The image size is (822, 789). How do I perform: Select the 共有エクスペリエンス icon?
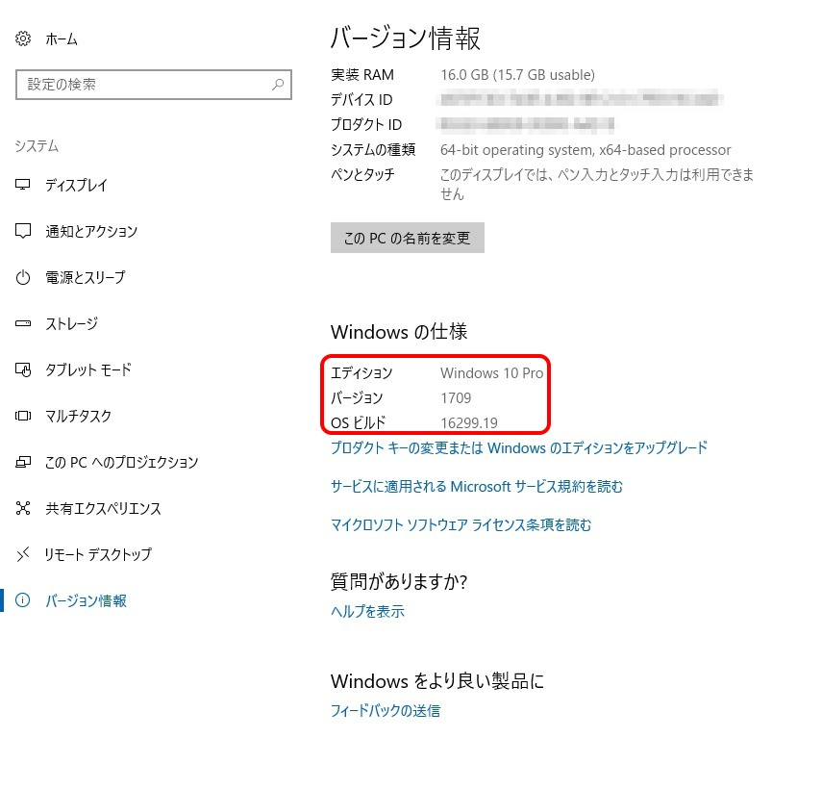coord(23,509)
